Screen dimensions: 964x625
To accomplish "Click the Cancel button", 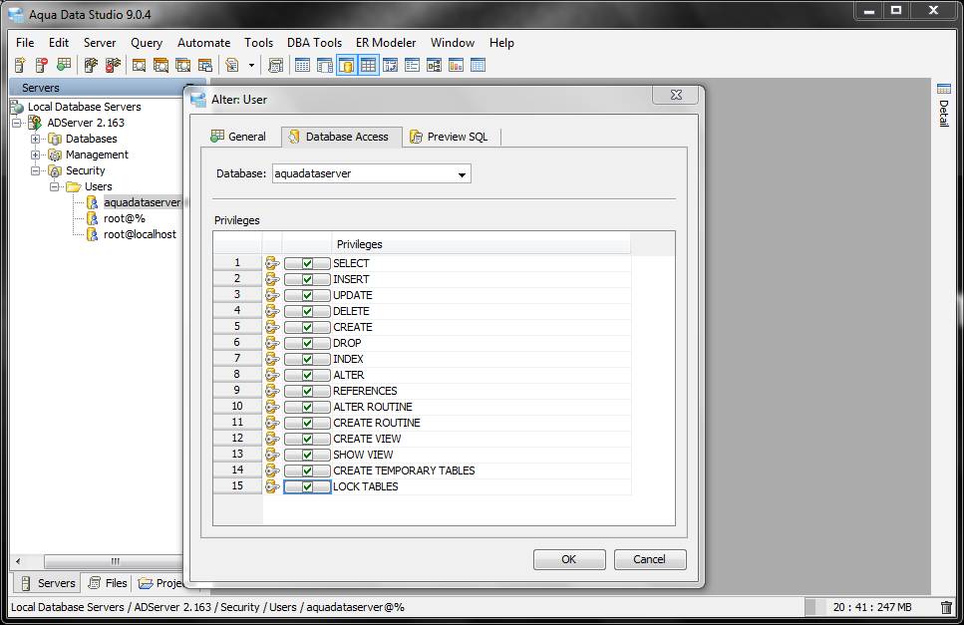I will coord(650,559).
